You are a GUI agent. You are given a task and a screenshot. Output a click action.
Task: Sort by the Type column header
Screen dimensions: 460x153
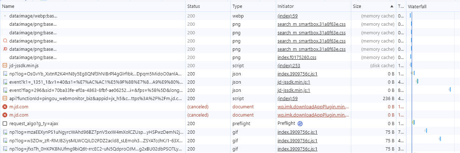coord(237,6)
